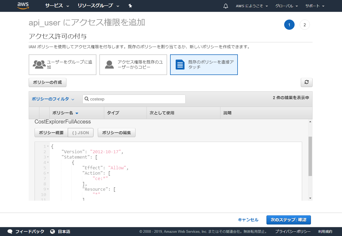
Task: Click the 2 件の結果を表示中 result count
Action: click(291, 98)
